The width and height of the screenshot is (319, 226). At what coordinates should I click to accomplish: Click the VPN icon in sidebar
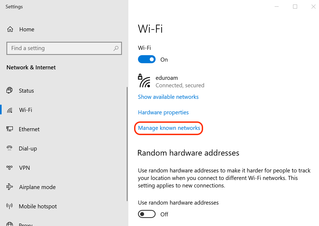[x=10, y=168]
